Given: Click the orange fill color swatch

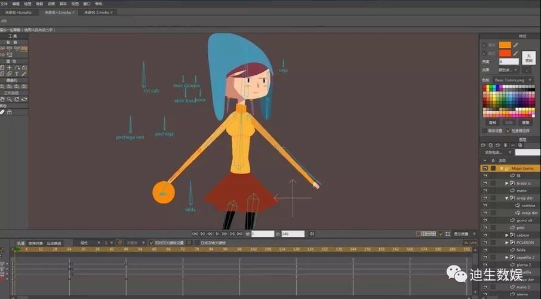Looking at the screenshot, I should pyautogui.click(x=505, y=44).
